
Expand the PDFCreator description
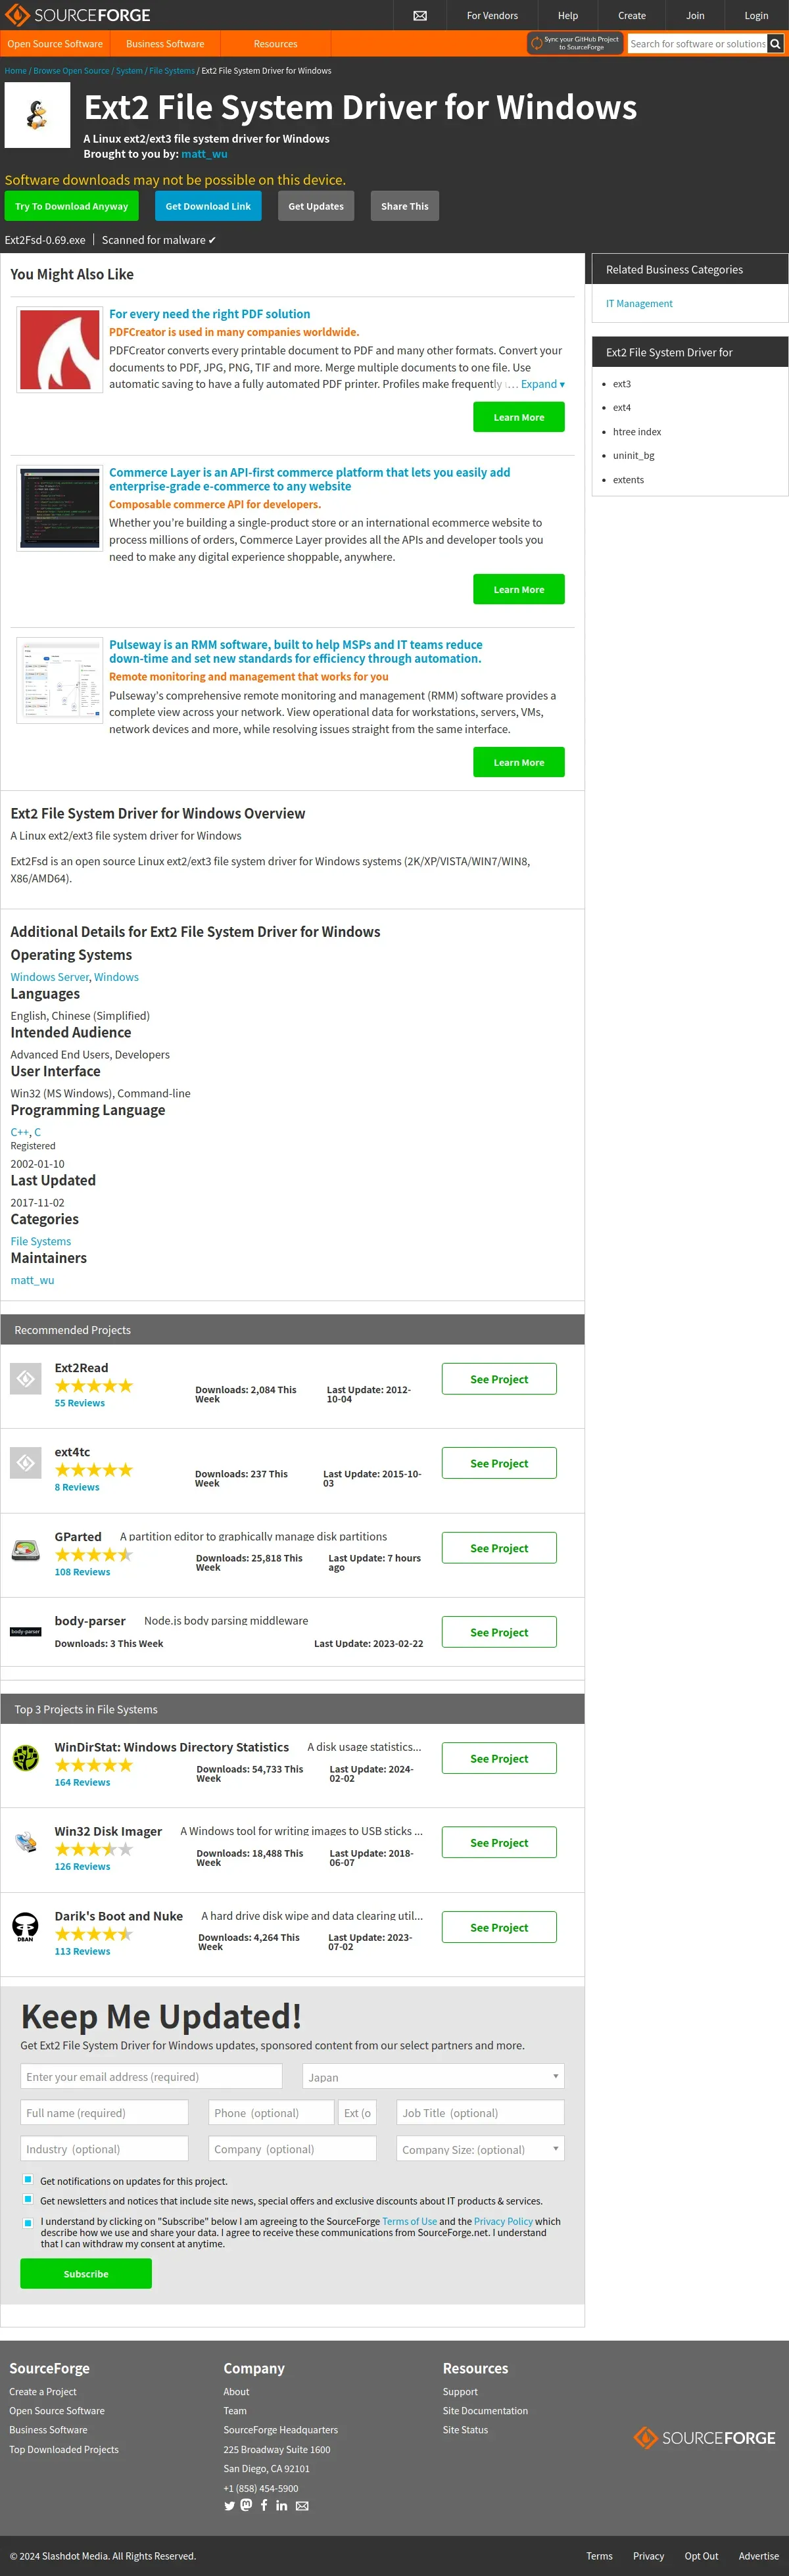point(543,384)
